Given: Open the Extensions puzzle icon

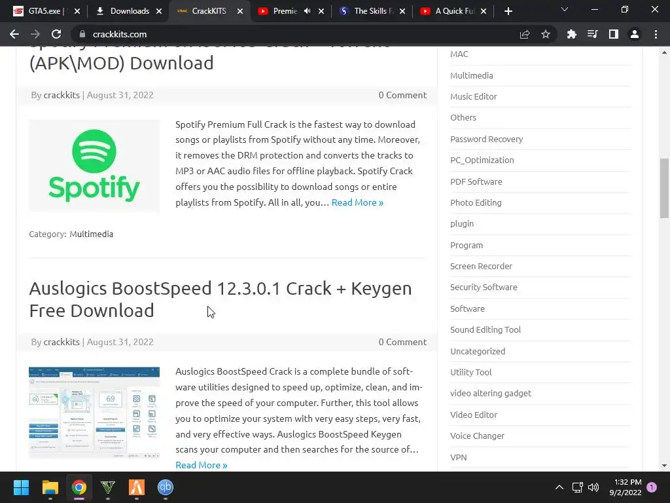Looking at the screenshot, I should 571,34.
